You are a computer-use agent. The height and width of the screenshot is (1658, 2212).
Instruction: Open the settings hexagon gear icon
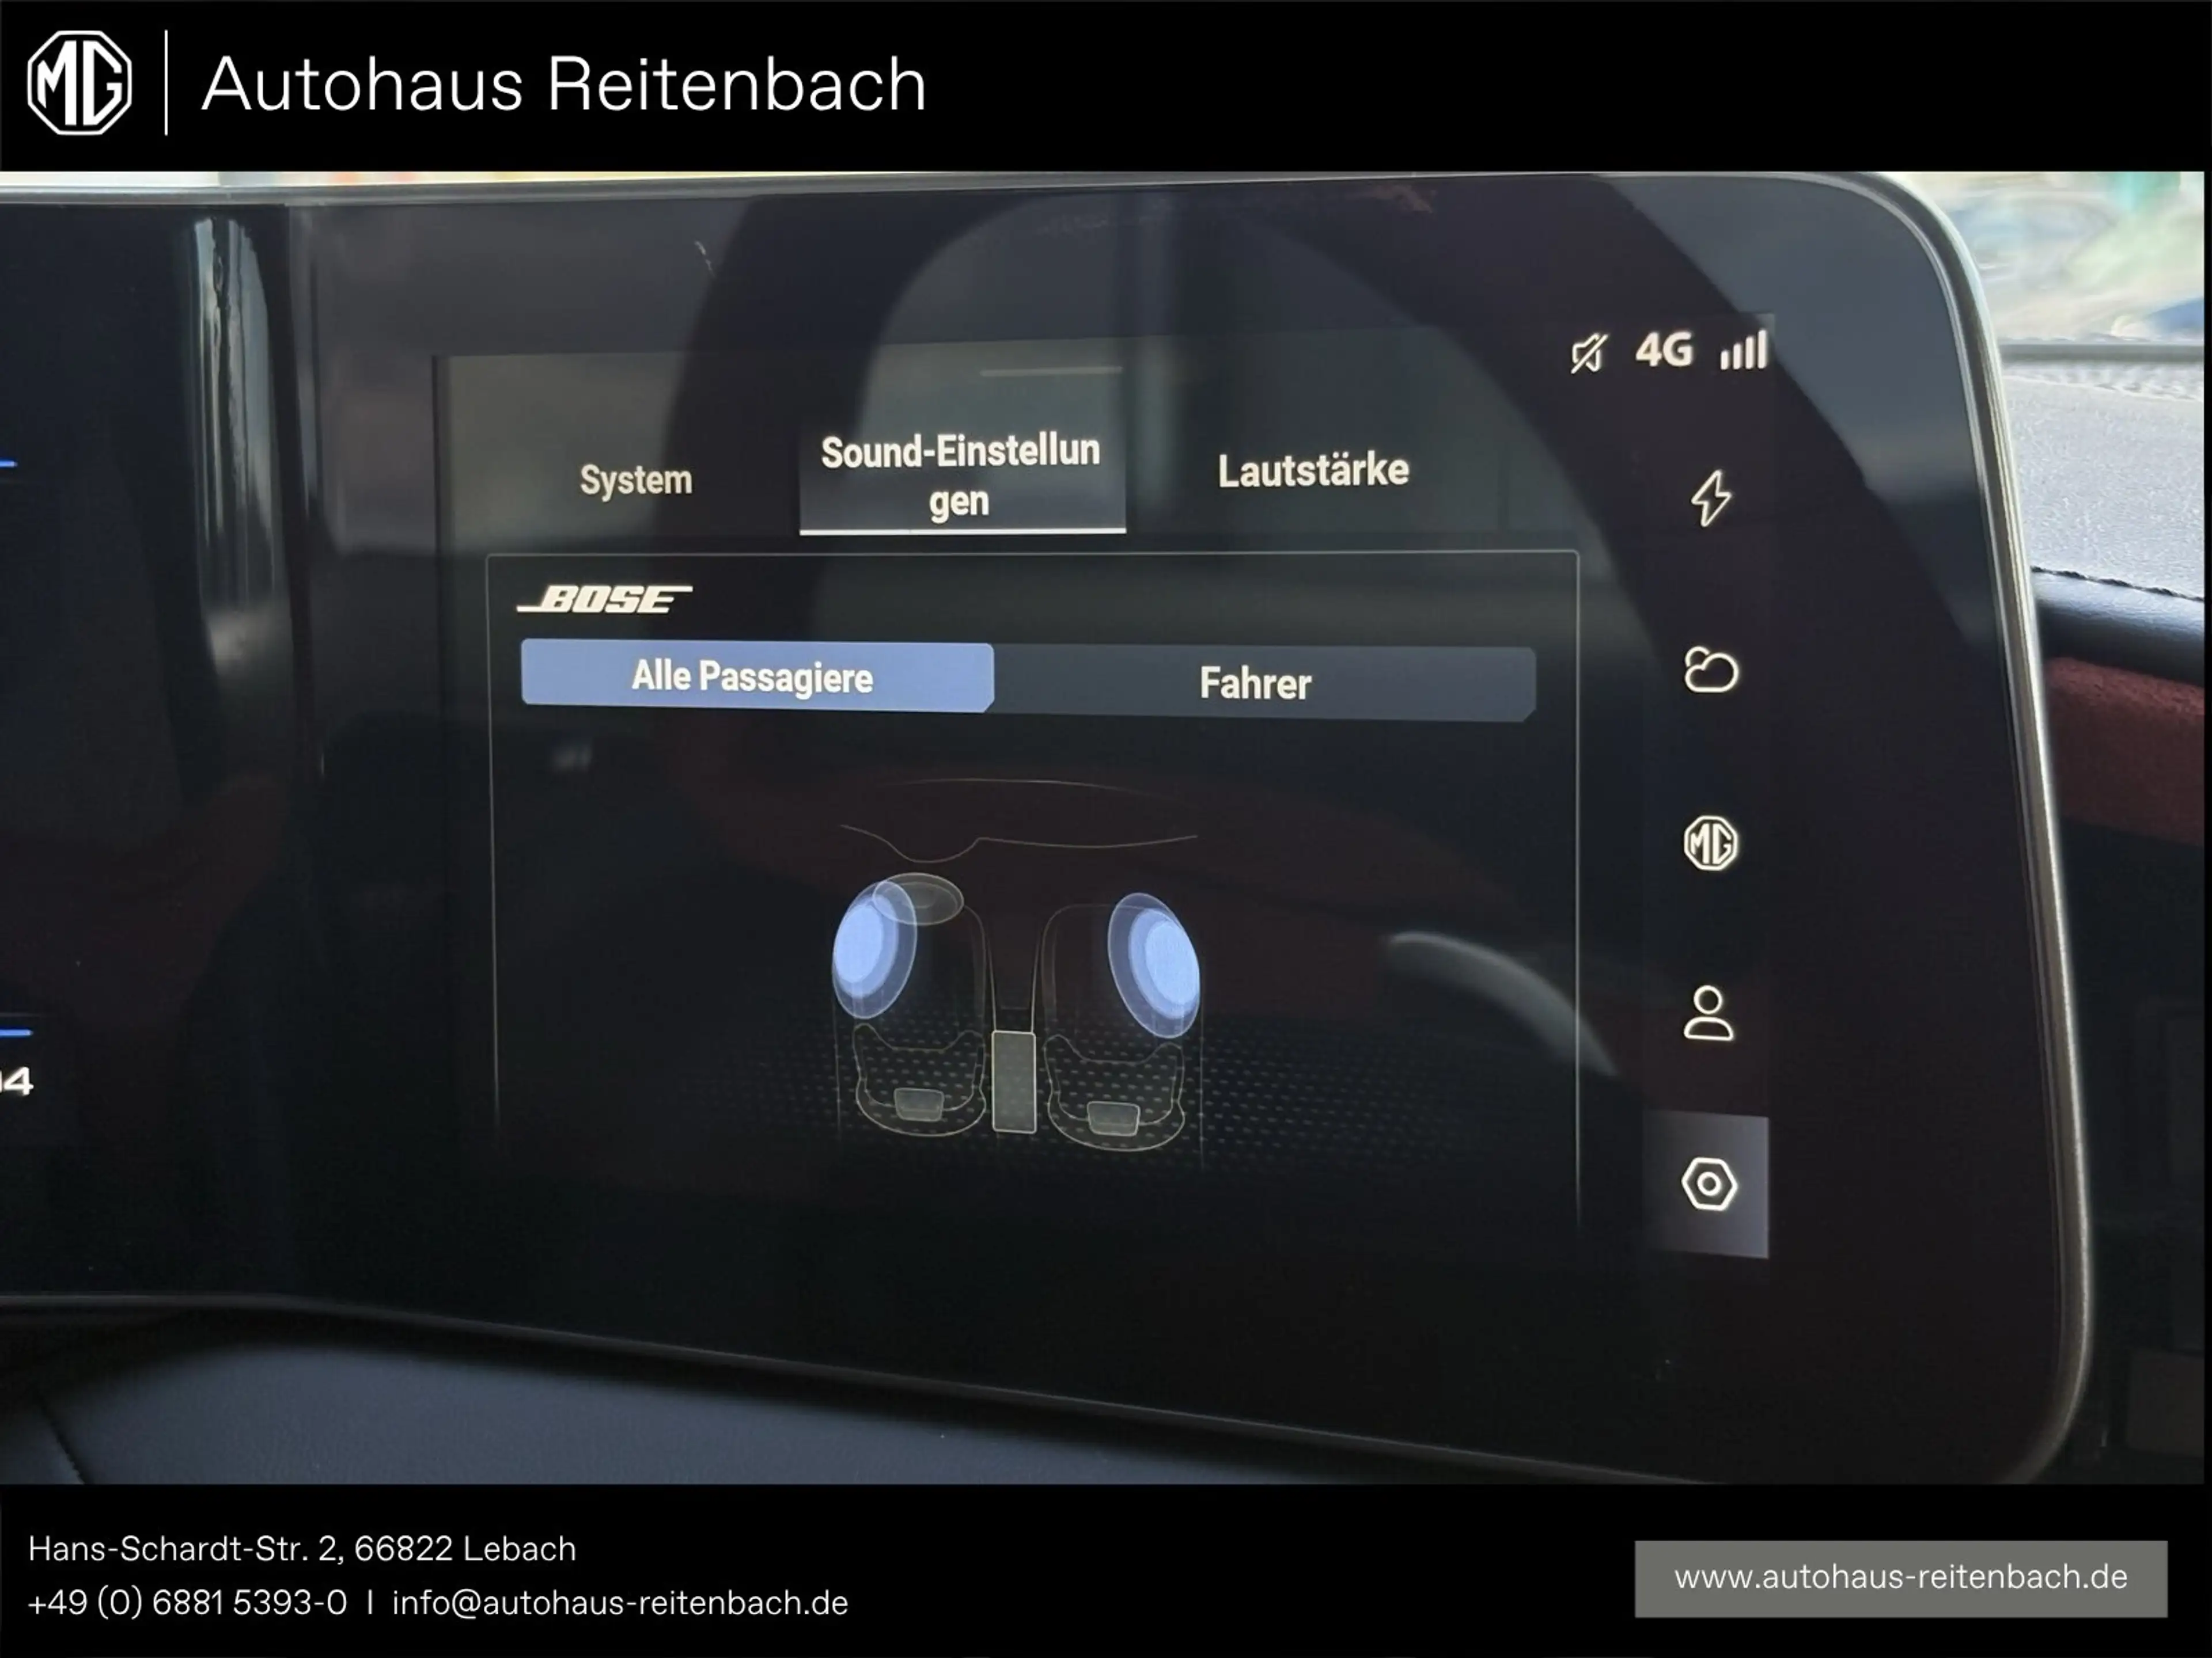click(1709, 1185)
